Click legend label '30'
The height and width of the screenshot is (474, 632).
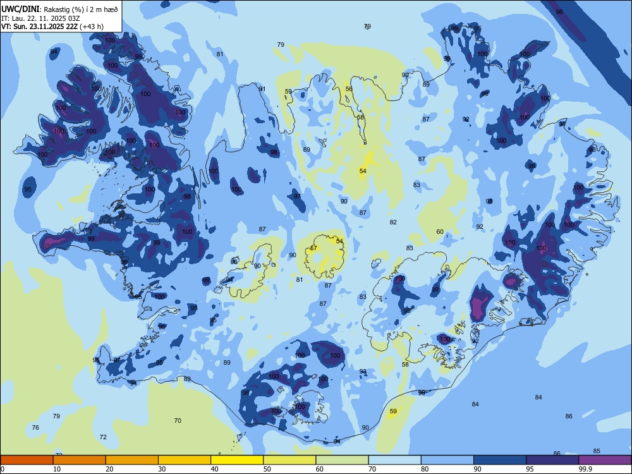click(x=162, y=469)
